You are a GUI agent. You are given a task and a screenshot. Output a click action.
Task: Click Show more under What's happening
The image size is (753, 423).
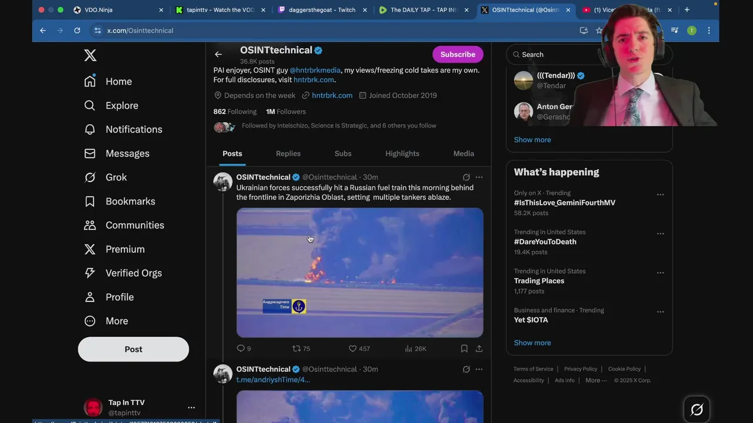[532, 343]
